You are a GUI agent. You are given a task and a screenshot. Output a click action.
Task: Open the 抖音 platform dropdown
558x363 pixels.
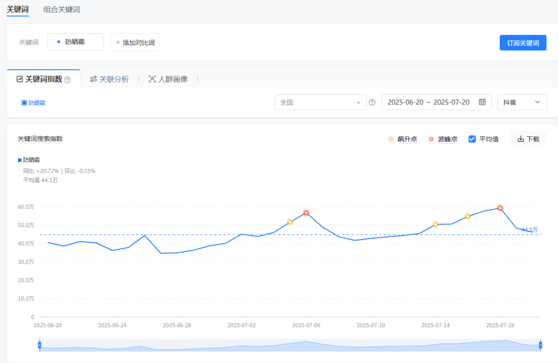click(x=521, y=102)
